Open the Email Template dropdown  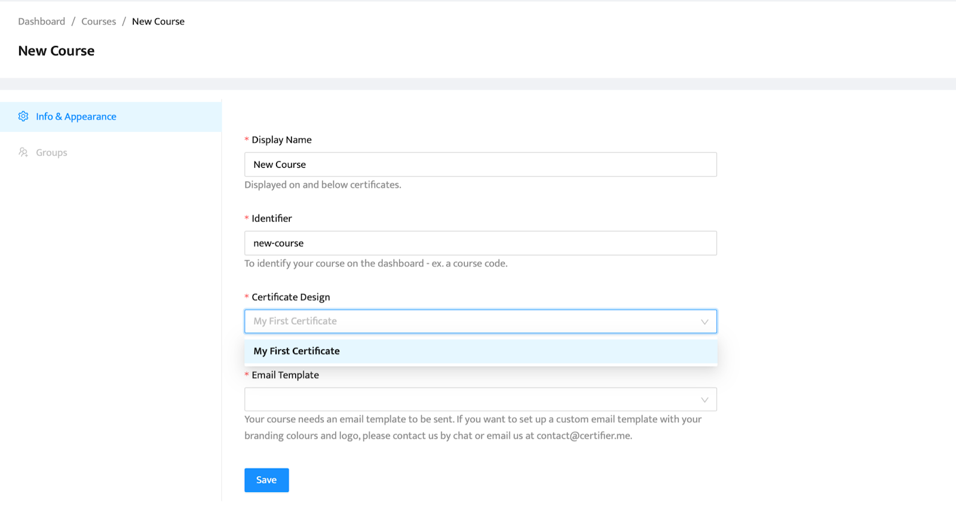(480, 400)
